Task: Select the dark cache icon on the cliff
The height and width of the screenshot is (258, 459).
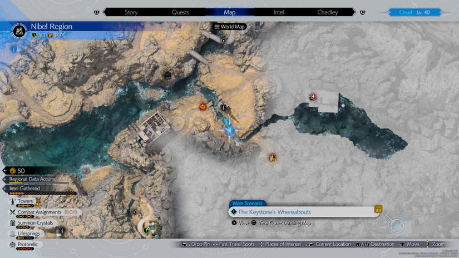Action: [167, 76]
